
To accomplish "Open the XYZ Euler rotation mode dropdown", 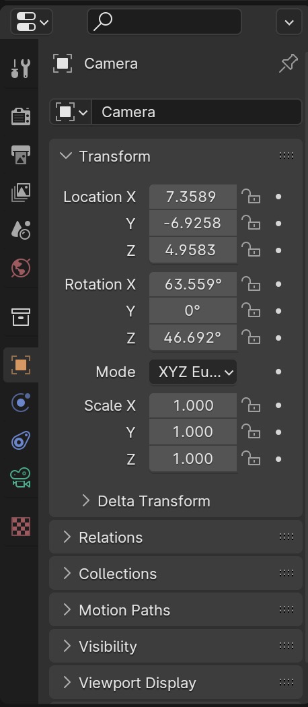I will pyautogui.click(x=193, y=372).
